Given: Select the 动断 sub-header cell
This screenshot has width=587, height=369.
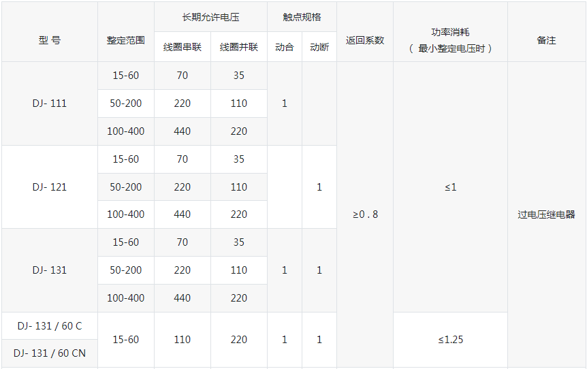Looking at the screenshot, I should pos(319,48).
